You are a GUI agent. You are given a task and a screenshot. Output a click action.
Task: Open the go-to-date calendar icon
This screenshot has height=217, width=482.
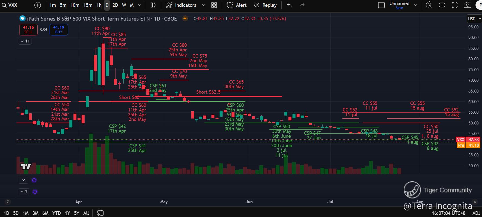tap(100, 213)
